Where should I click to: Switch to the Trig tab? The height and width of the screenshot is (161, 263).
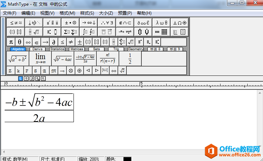tap(116, 49)
